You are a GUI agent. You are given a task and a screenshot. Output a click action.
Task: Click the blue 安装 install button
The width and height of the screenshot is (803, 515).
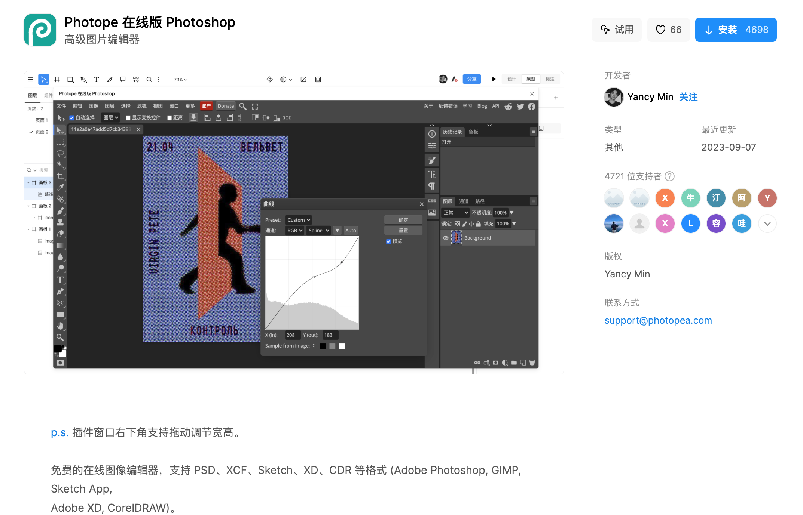pyautogui.click(x=735, y=30)
